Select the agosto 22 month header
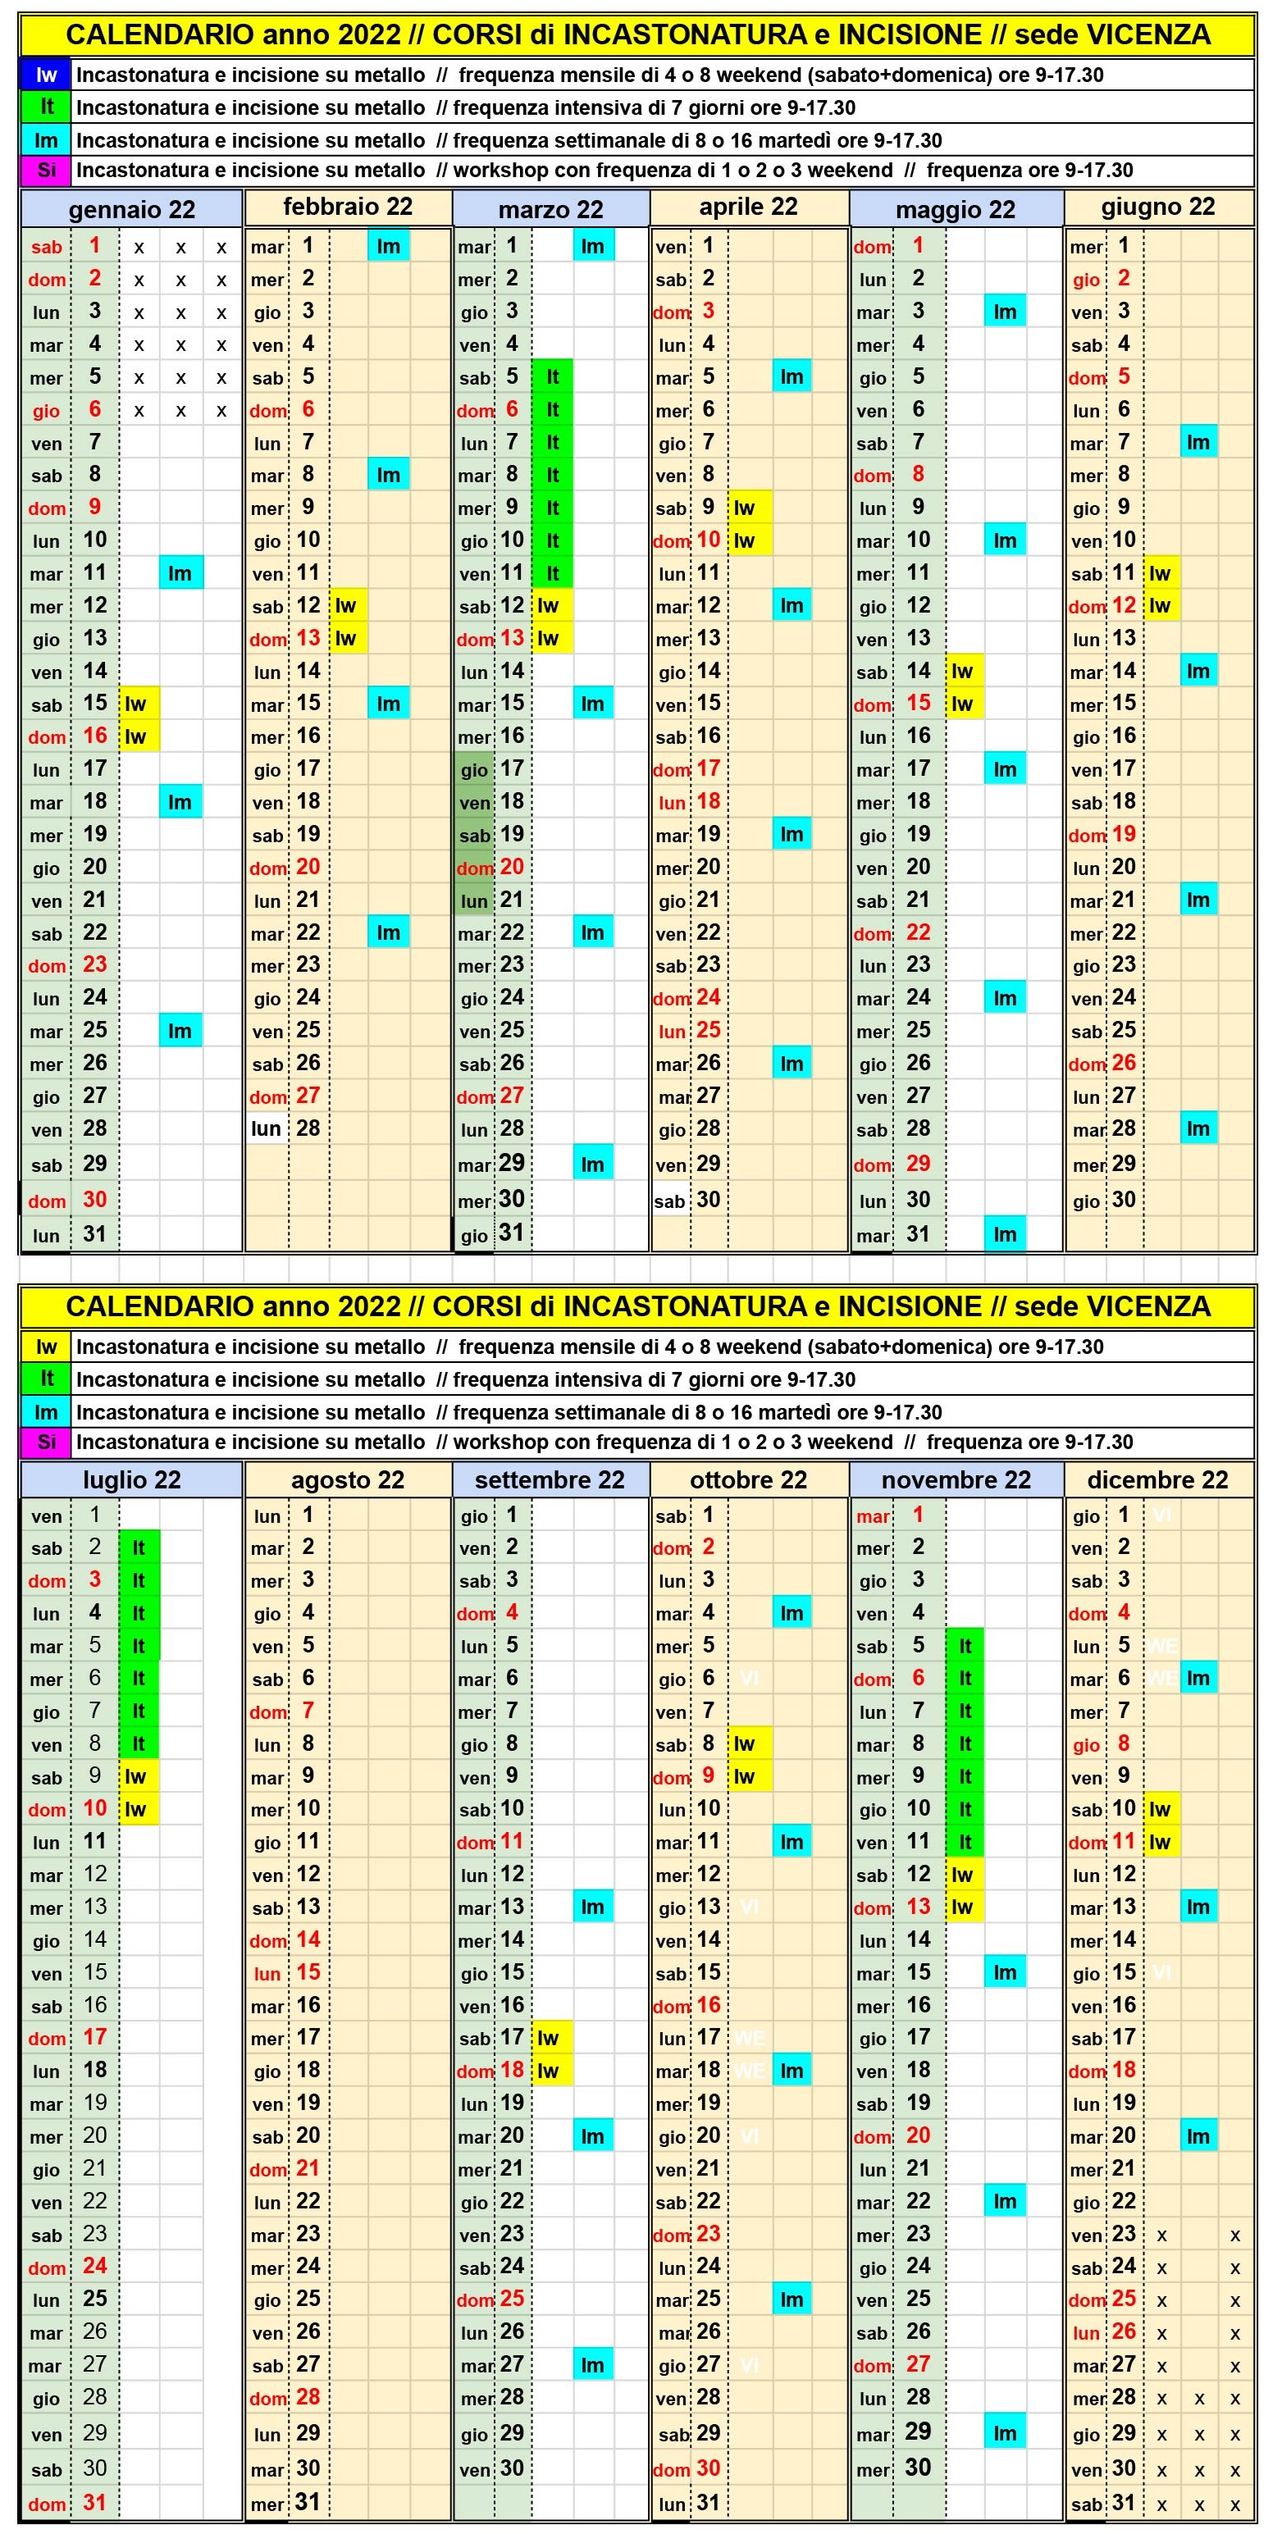Image resolution: width=1282 pixels, height=2534 pixels. (349, 1479)
